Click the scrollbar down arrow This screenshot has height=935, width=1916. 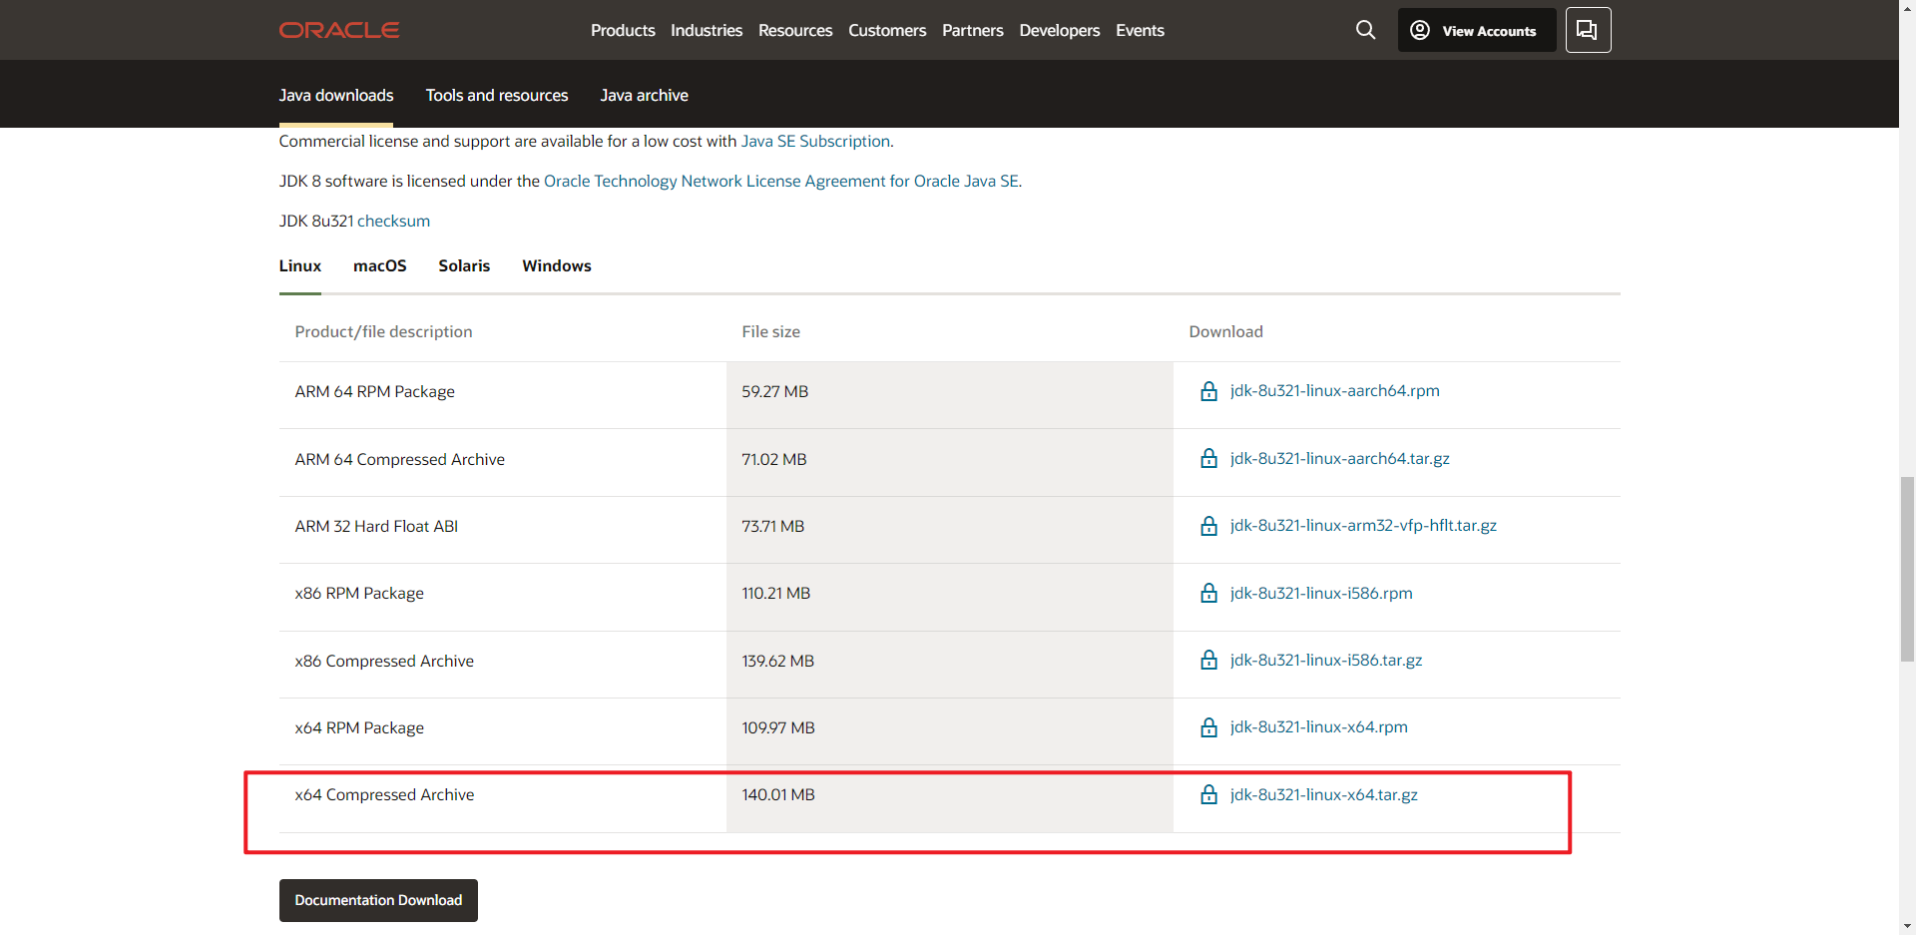[1907, 926]
